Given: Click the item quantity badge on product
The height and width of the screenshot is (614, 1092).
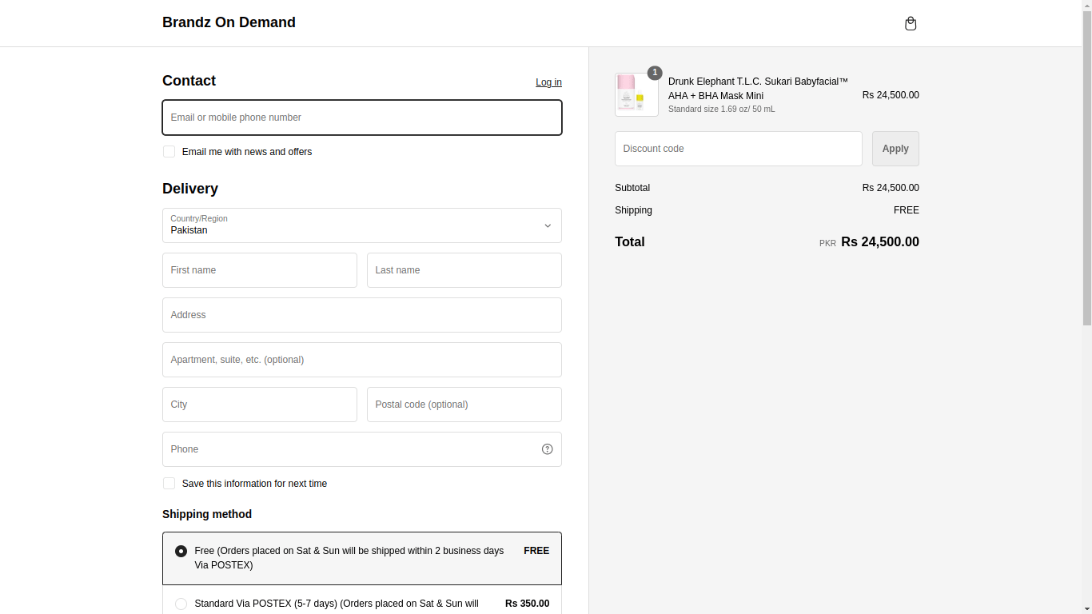Looking at the screenshot, I should 655,73.
